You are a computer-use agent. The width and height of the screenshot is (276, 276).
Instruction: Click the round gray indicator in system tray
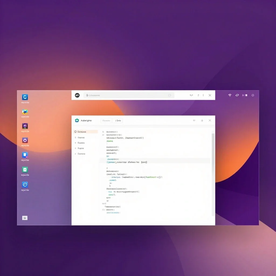[253, 95]
